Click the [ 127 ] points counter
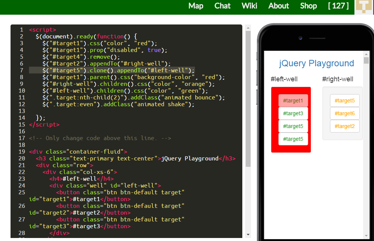 tap(338, 6)
